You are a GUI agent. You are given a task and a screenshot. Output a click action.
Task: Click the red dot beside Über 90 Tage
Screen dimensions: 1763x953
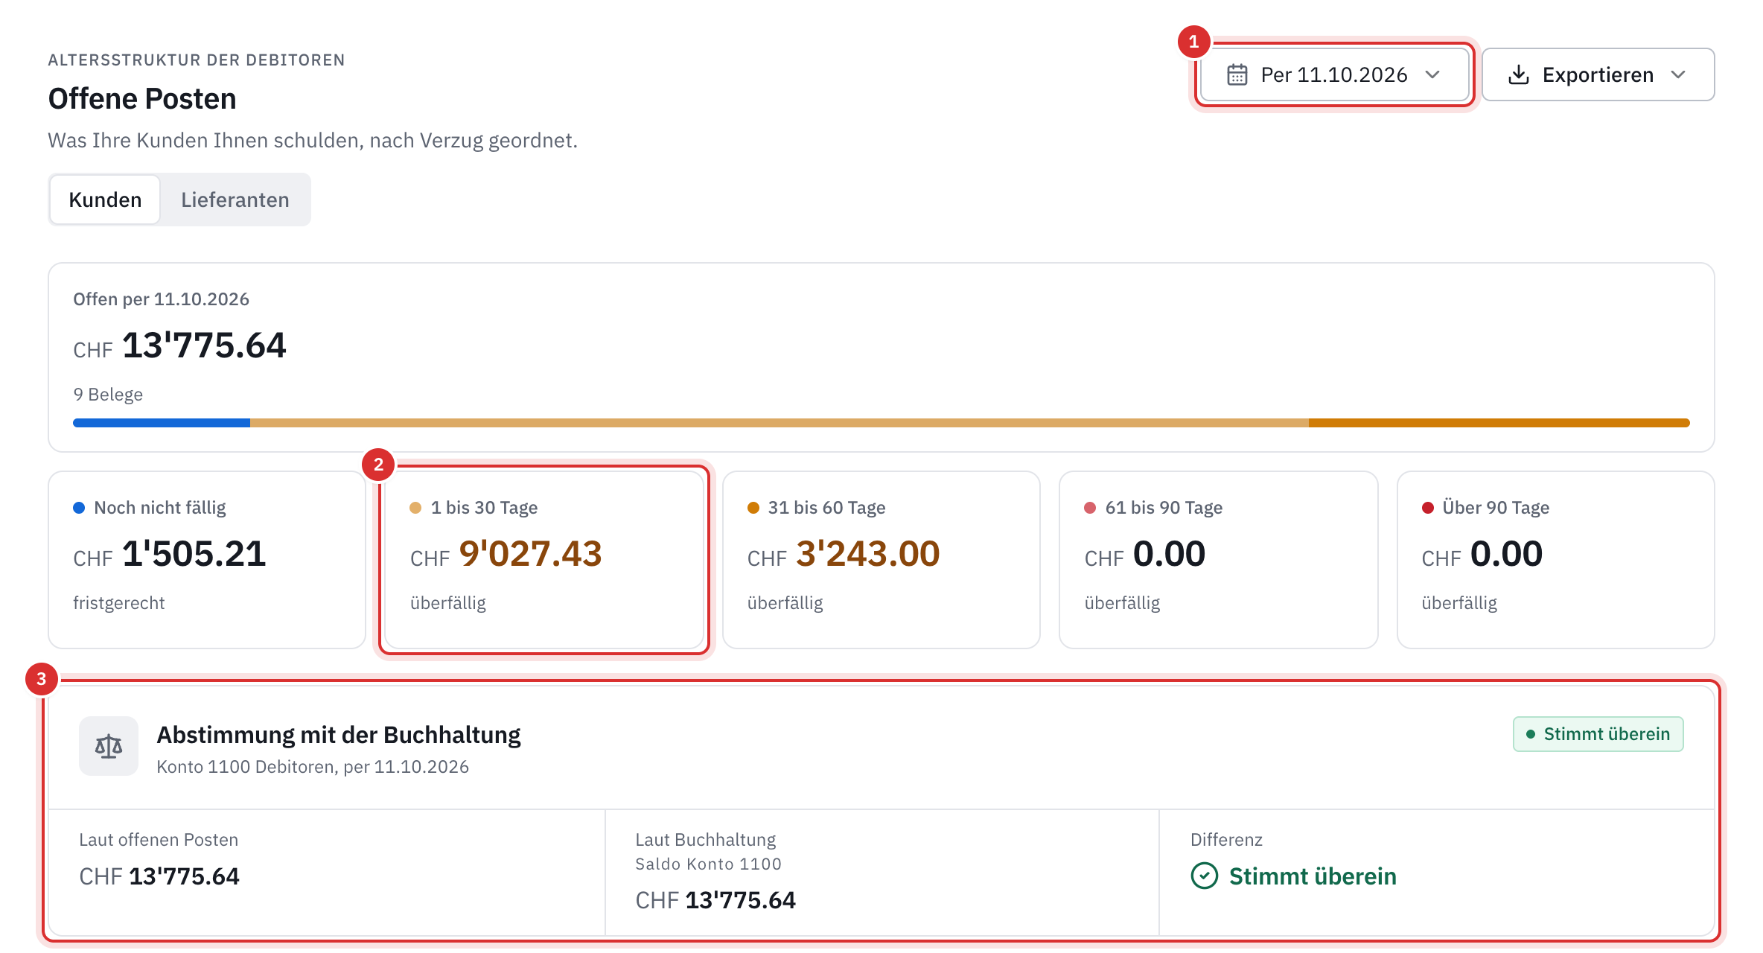[x=1427, y=508]
